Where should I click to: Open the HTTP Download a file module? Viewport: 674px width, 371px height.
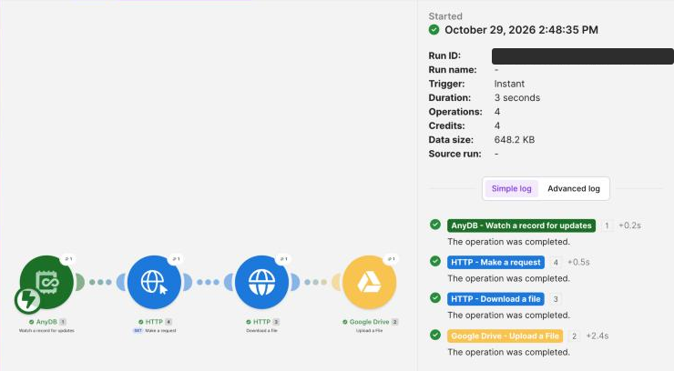261,282
